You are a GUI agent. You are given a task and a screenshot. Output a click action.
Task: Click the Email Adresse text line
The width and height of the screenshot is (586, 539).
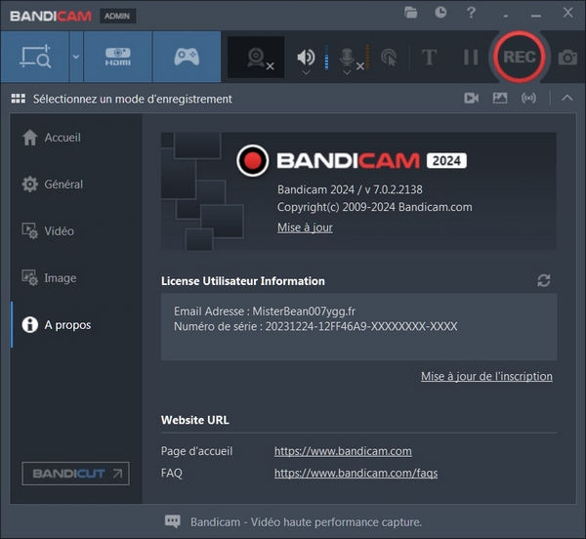pyautogui.click(x=265, y=311)
